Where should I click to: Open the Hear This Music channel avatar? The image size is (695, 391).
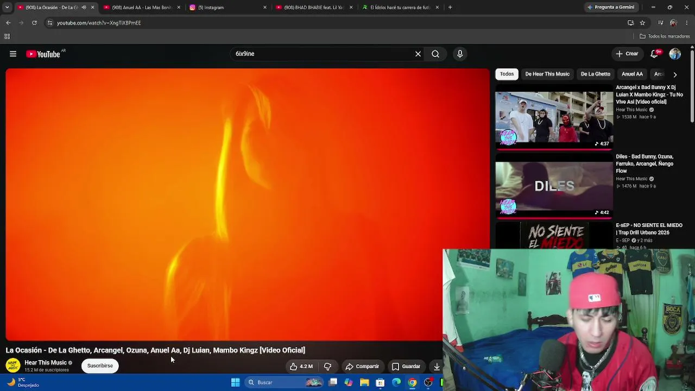tap(13, 365)
